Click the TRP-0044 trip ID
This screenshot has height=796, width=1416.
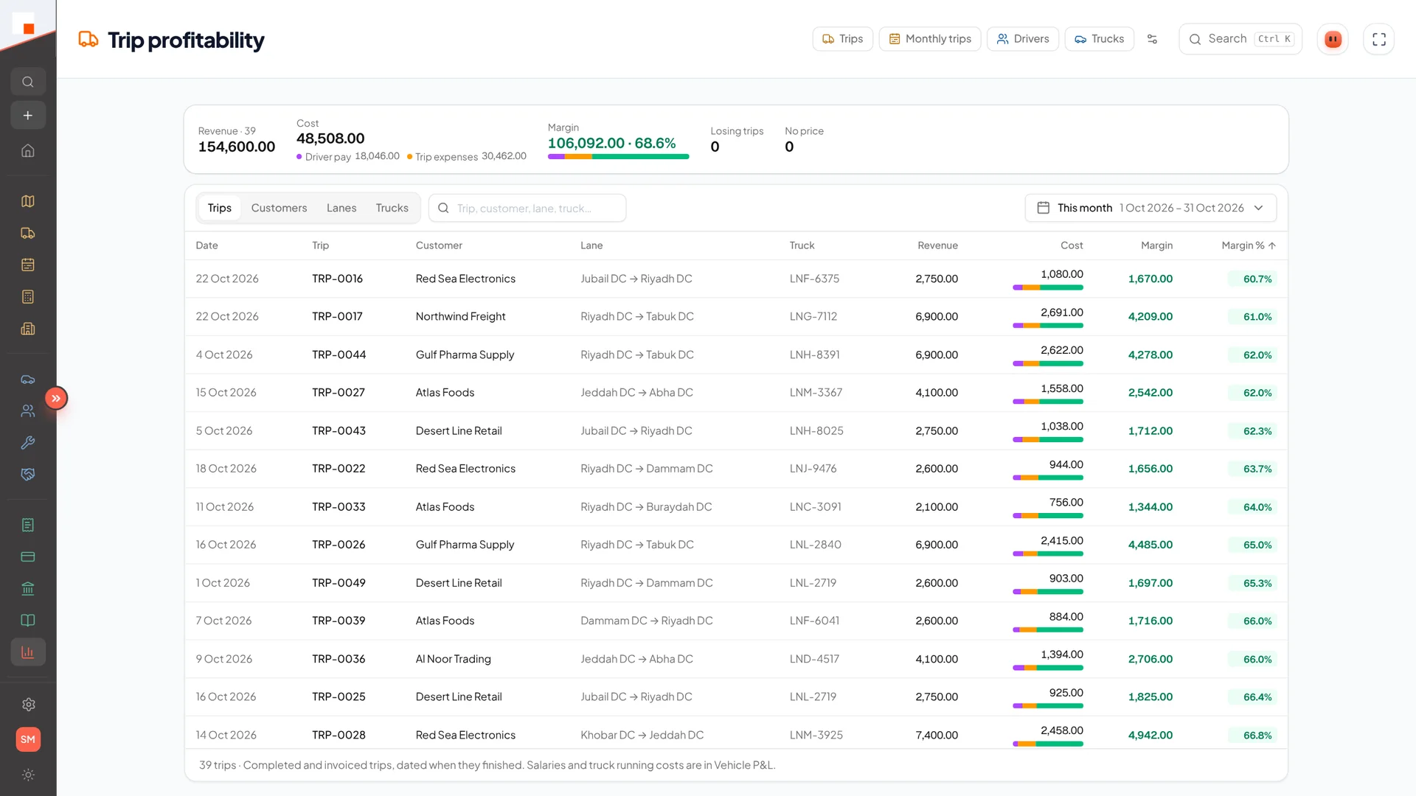coord(339,355)
